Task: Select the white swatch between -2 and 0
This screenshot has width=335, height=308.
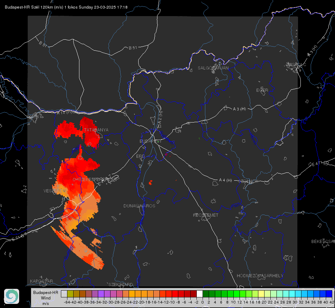Action: pos(199,294)
